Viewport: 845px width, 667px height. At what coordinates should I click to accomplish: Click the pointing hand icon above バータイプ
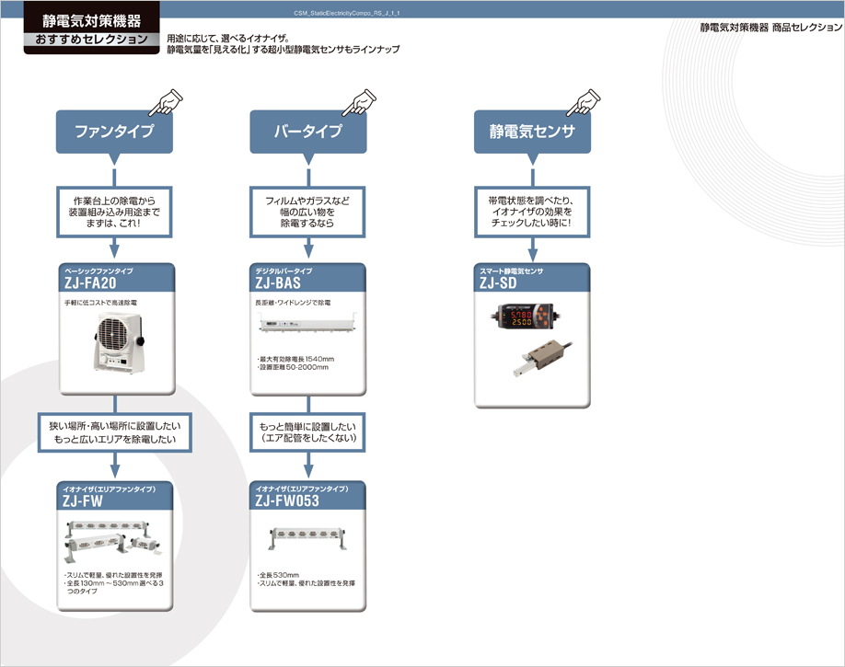tap(360, 102)
